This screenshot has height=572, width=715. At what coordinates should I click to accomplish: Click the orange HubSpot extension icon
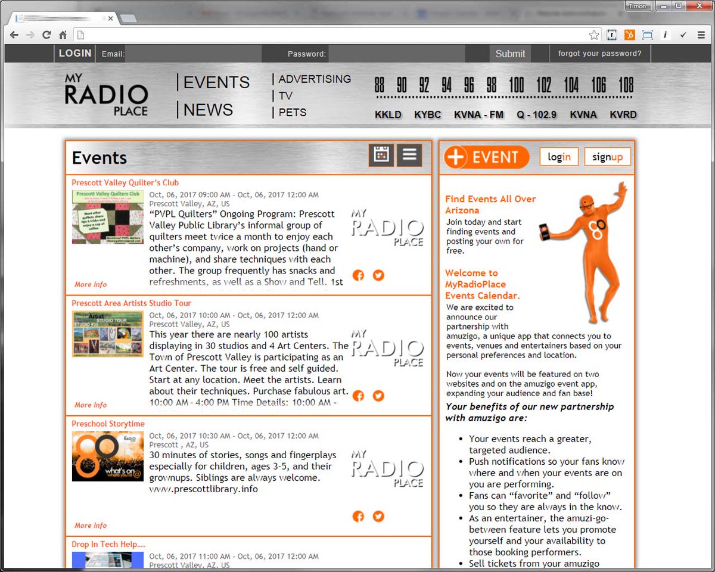(x=630, y=35)
